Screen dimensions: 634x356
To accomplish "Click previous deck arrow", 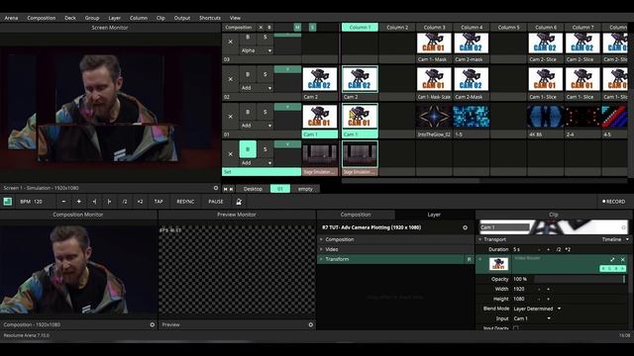I will coord(226,189).
